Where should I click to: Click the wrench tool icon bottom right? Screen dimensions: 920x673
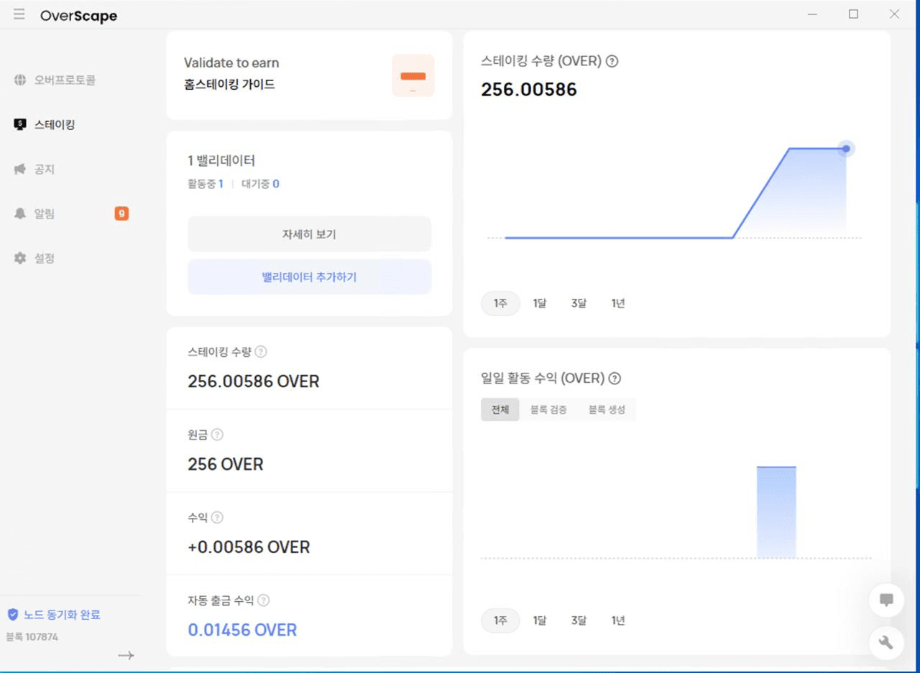coord(886,643)
